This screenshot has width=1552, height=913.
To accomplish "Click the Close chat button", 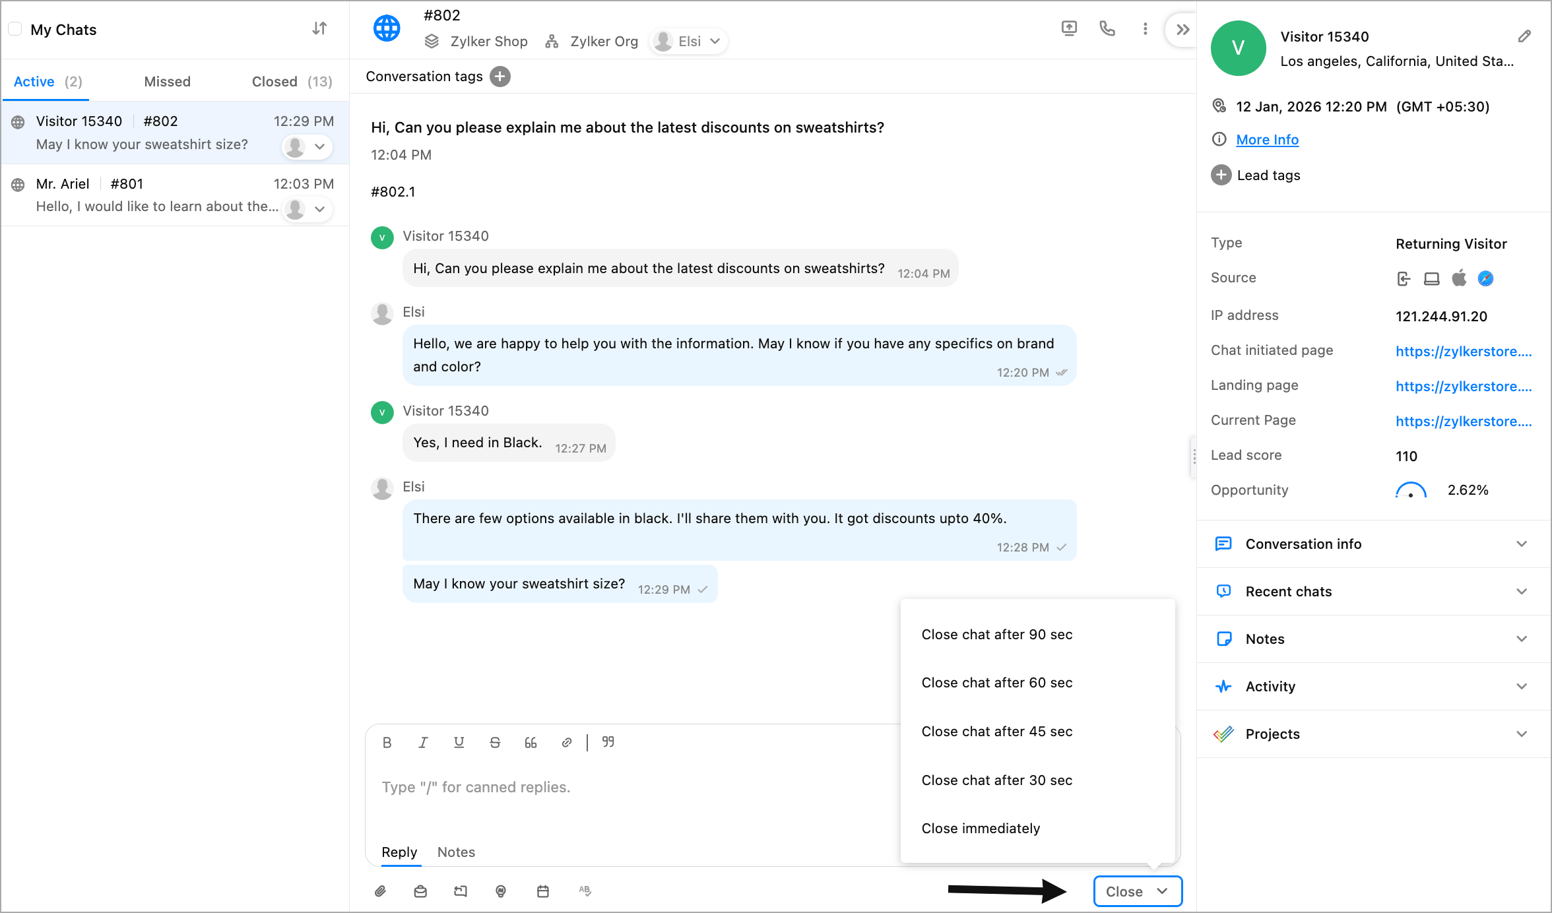I will (x=1124, y=891).
